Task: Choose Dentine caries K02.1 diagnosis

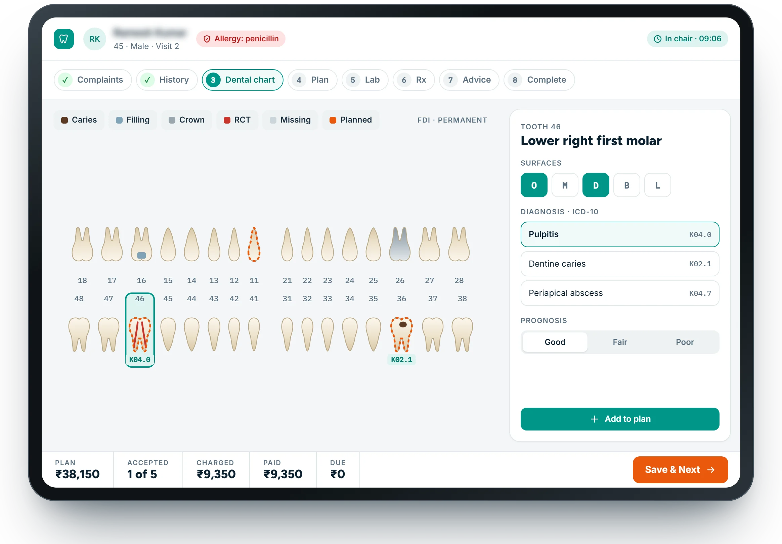Action: click(620, 264)
